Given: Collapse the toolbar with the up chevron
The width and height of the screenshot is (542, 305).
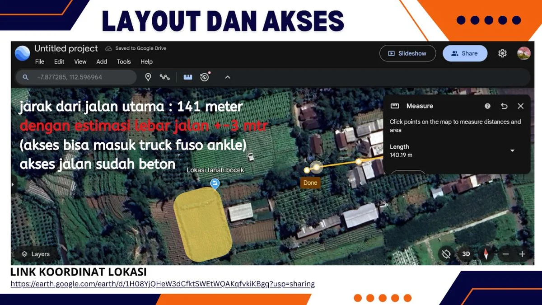Looking at the screenshot, I should pos(228,77).
